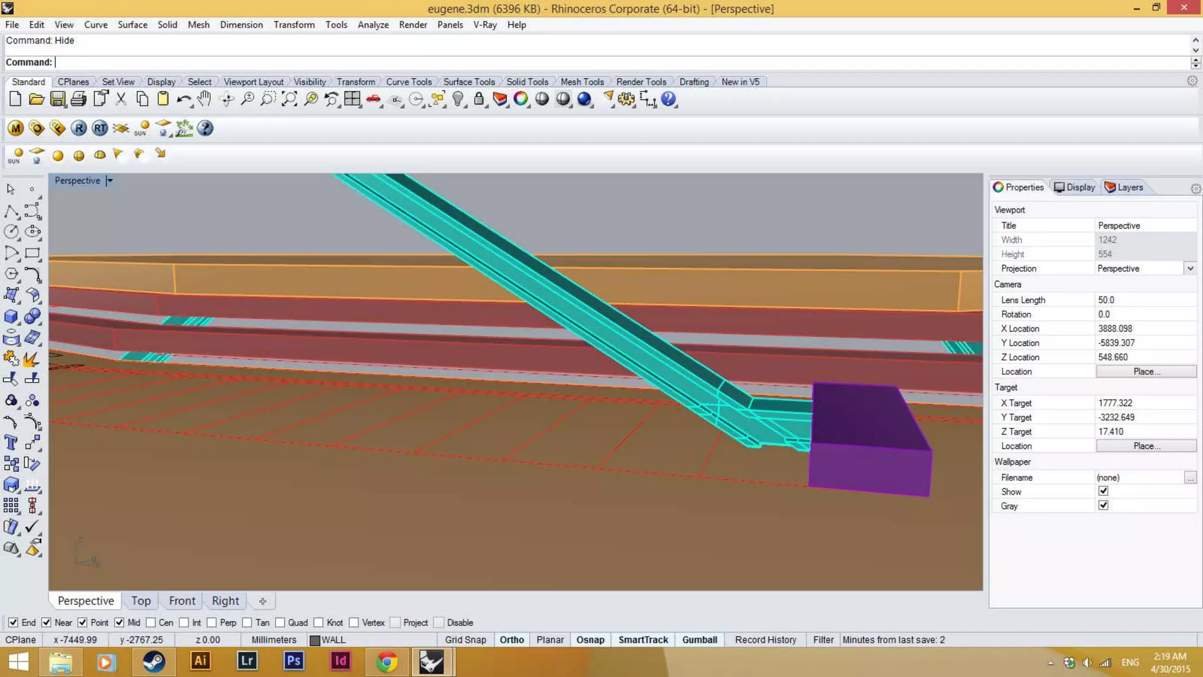Open Options with the gear icon
This screenshot has height=677, width=1203.
pyautogui.click(x=626, y=99)
